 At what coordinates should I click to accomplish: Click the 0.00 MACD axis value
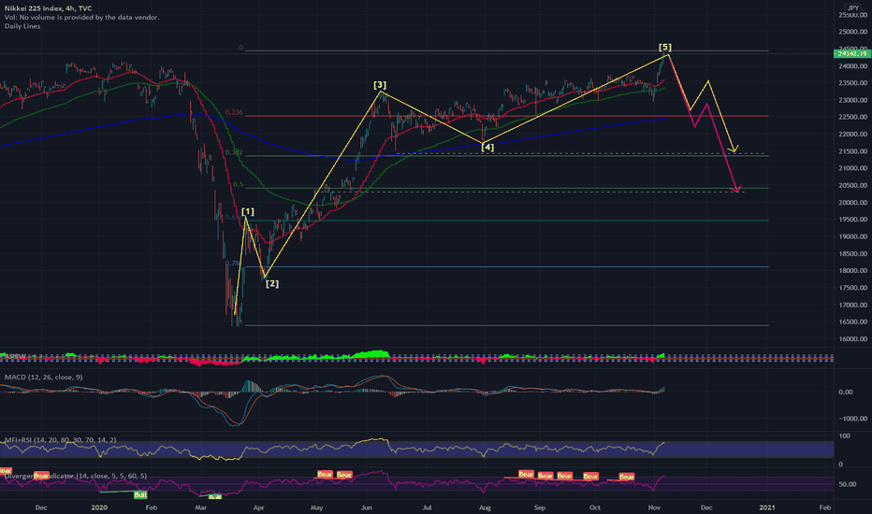(x=845, y=393)
